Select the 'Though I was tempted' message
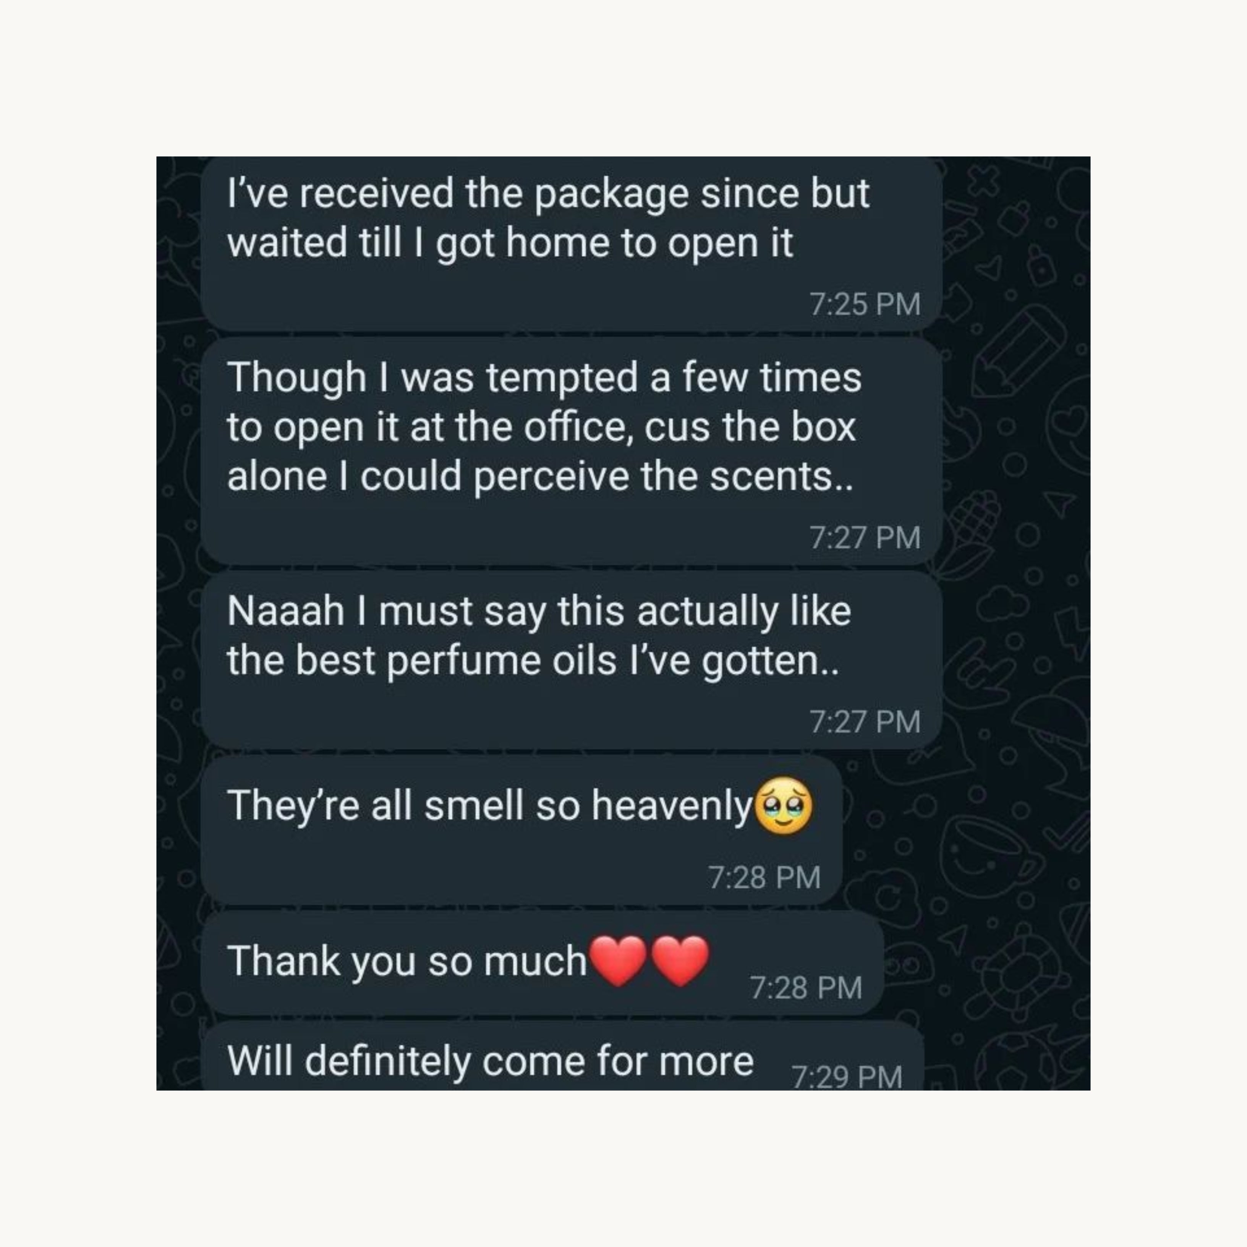Viewport: 1247px width, 1247px height. (572, 451)
